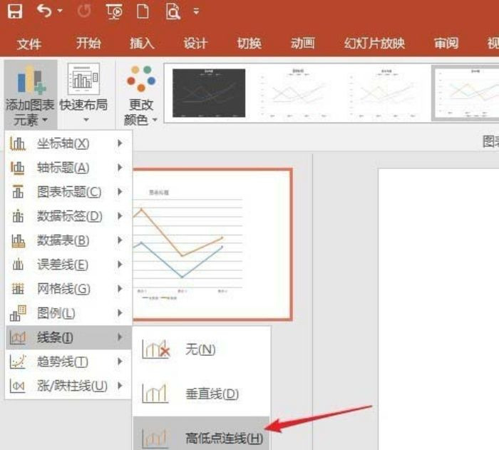Click the Save icon in quick access toolbar

pos(14,11)
